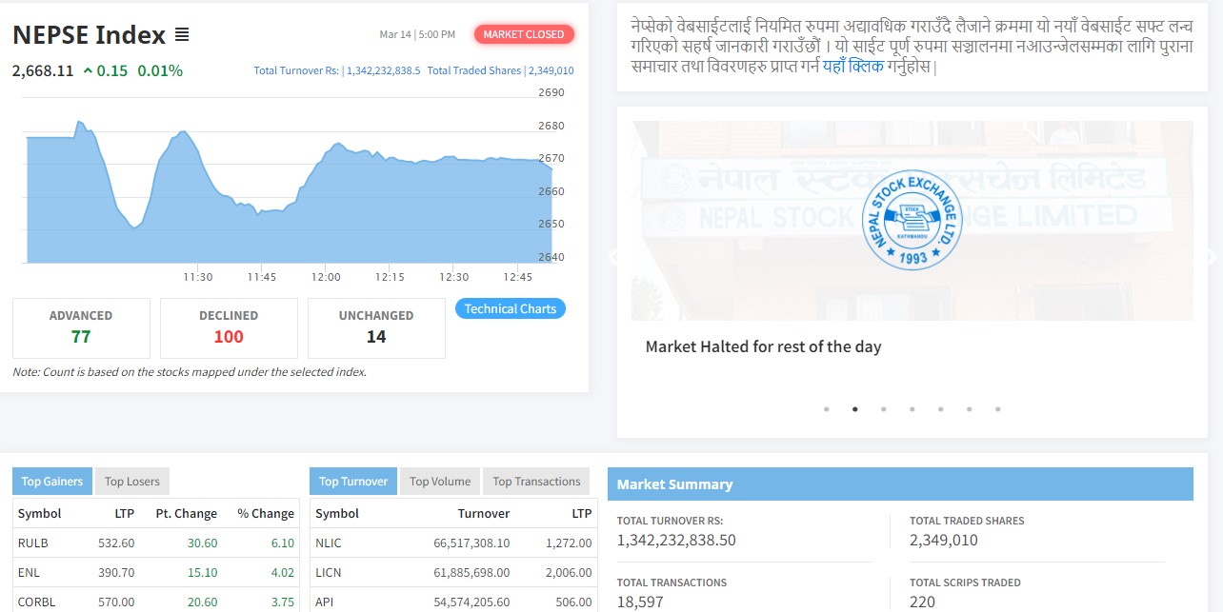Screen dimensions: 1223x612
Task: Jump to the fifth carousel slide dot
Action: (x=940, y=409)
